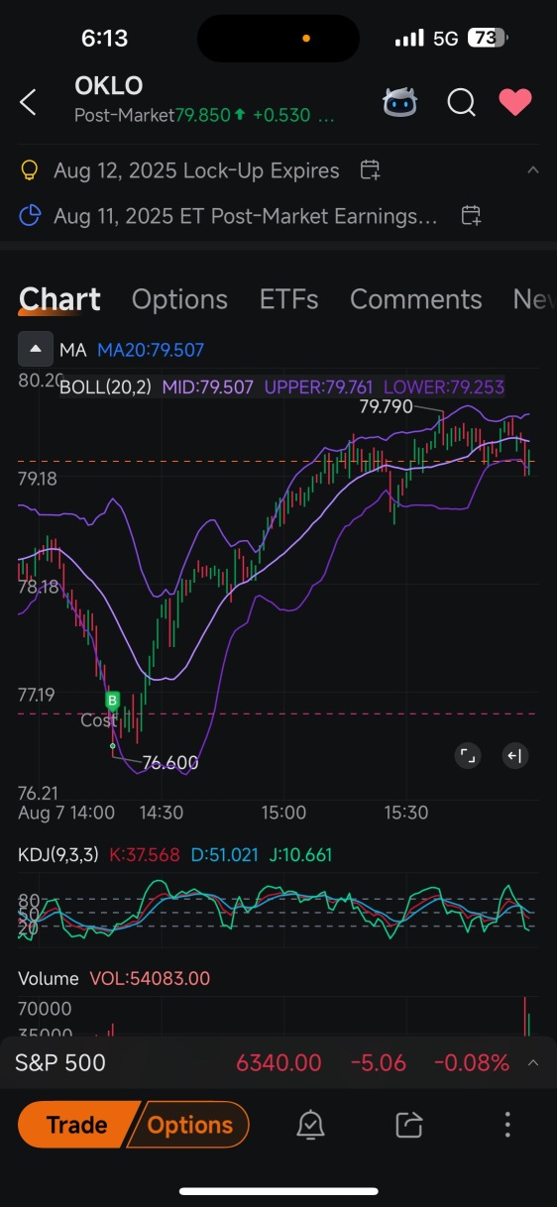Tap the Aug 12, 2025 Lock-Up Expires text
The image size is (557, 1207).
[x=196, y=170]
